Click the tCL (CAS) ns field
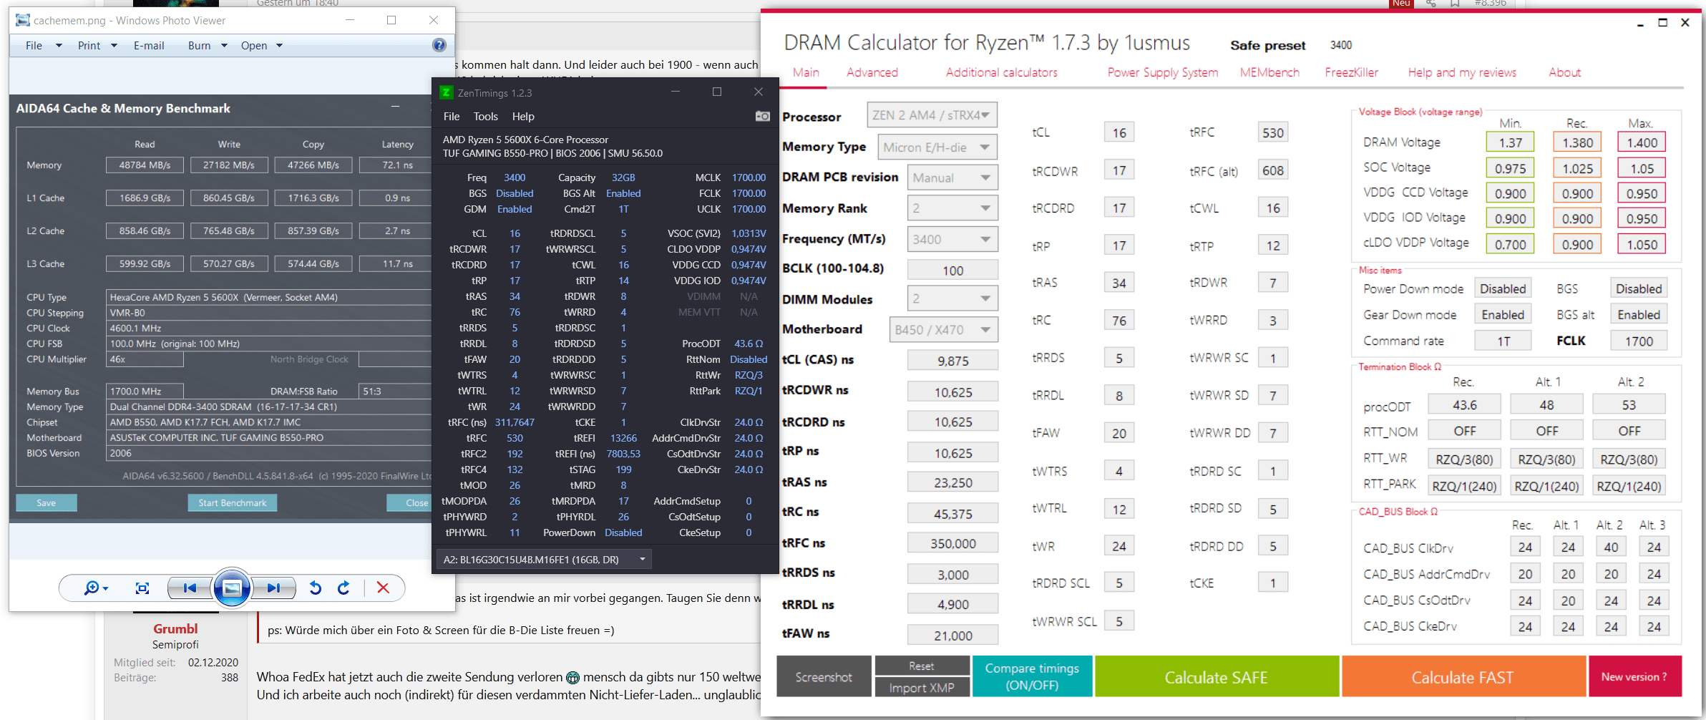The height and width of the screenshot is (720, 1706). (952, 361)
